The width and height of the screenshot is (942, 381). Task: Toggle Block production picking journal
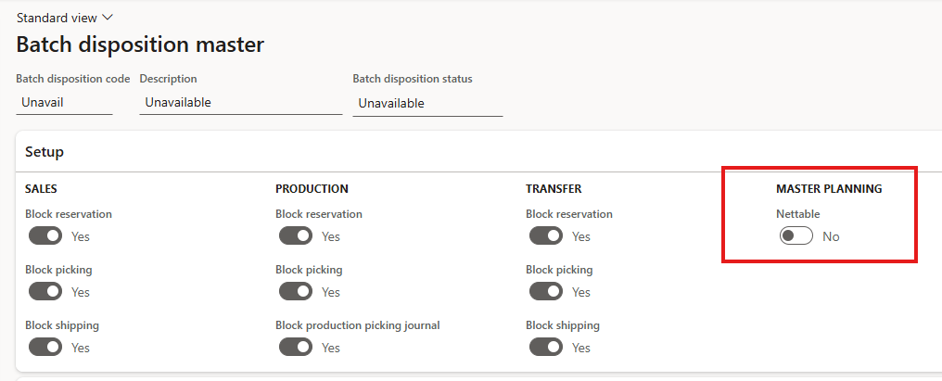[296, 348]
